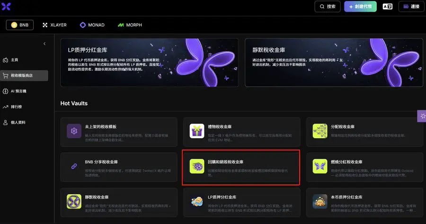Open the language switcher icon
The image size is (426, 224).
click(x=387, y=7)
